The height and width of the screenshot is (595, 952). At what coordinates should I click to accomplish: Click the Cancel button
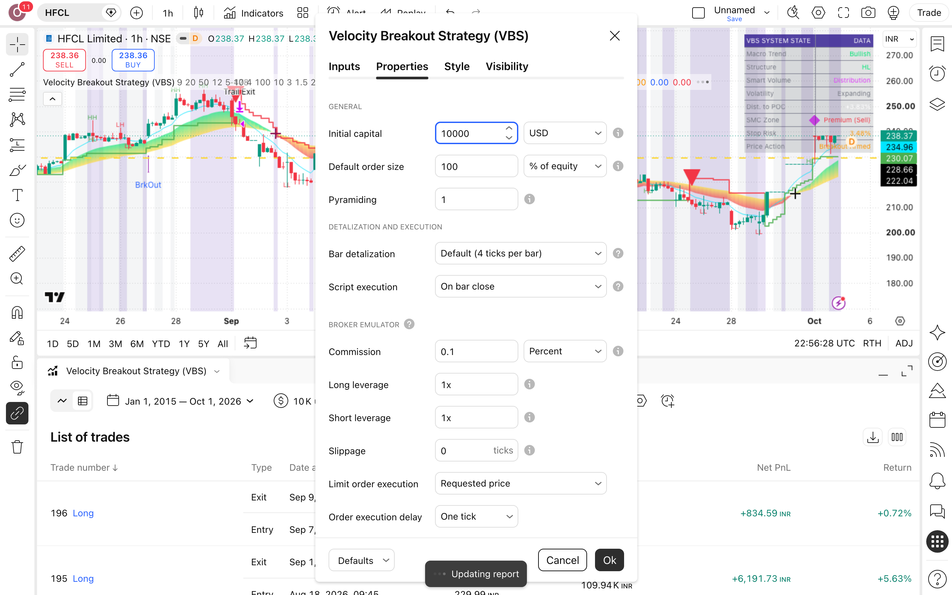(563, 560)
